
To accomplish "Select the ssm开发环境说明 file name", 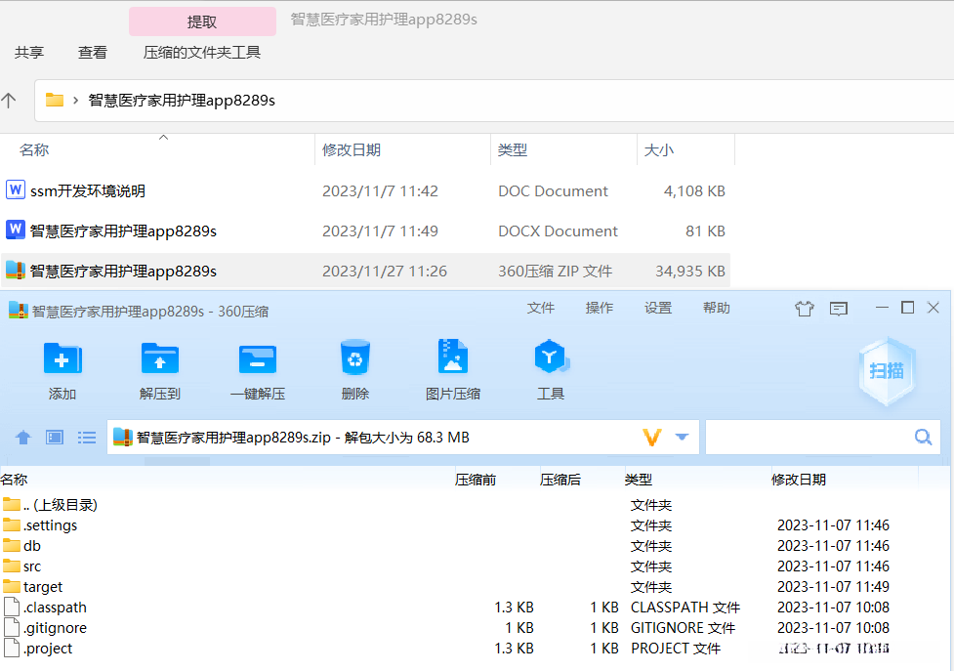I will [x=88, y=190].
